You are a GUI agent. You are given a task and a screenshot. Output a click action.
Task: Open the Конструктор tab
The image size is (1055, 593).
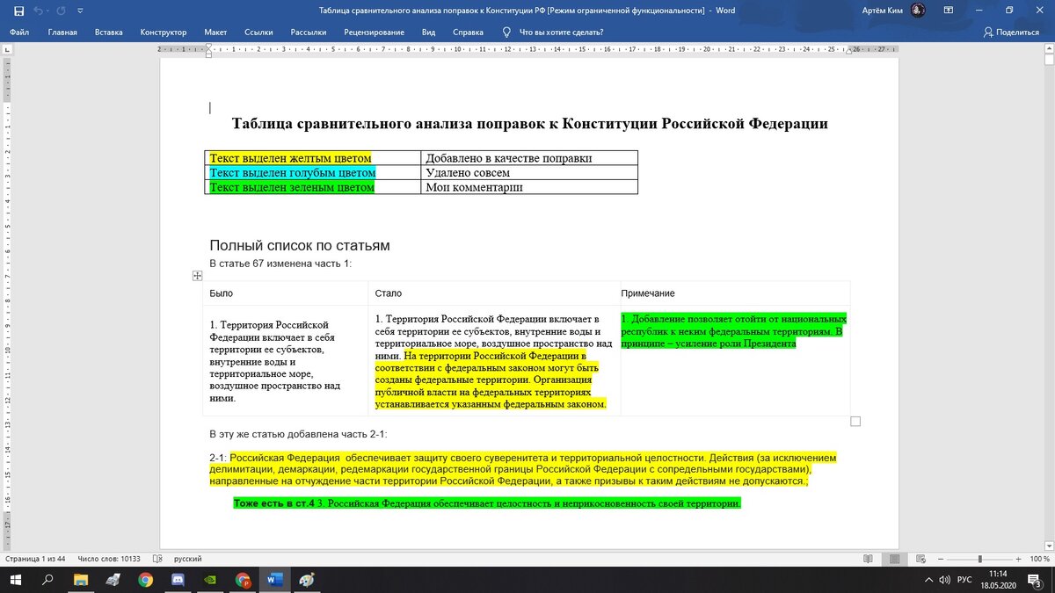(x=164, y=33)
